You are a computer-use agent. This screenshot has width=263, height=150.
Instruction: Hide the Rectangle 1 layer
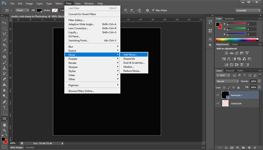click(218, 95)
